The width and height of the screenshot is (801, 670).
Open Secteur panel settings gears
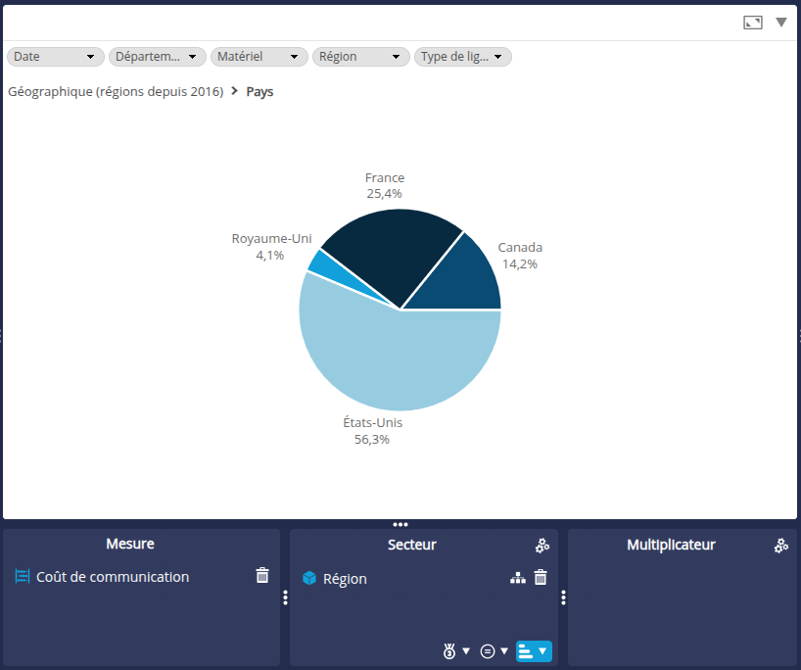point(542,546)
